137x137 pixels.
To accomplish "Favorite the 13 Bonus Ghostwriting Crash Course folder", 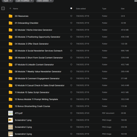I will [71, 106].
